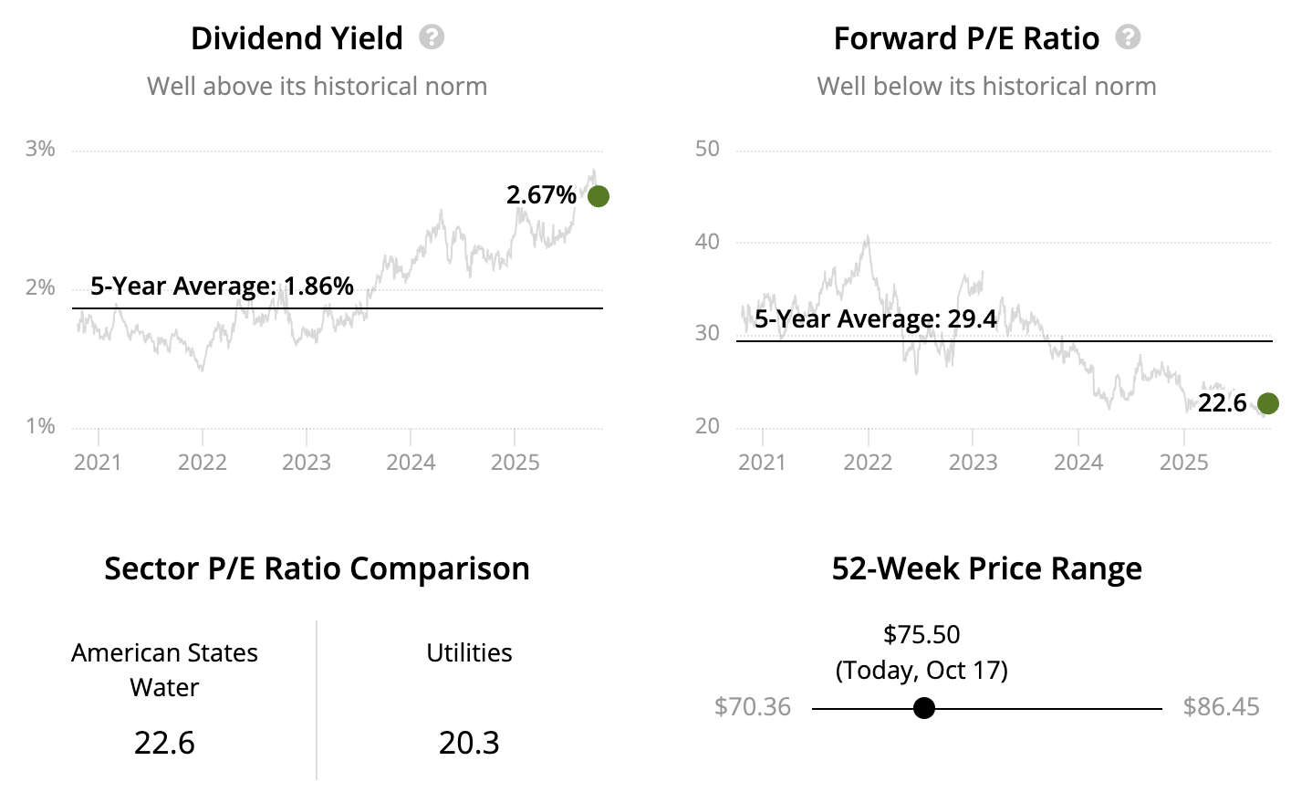This screenshot has width=1312, height=792.
Task: Open the Forward P/E Ratio help tooltip icon
Action: pos(1129,37)
